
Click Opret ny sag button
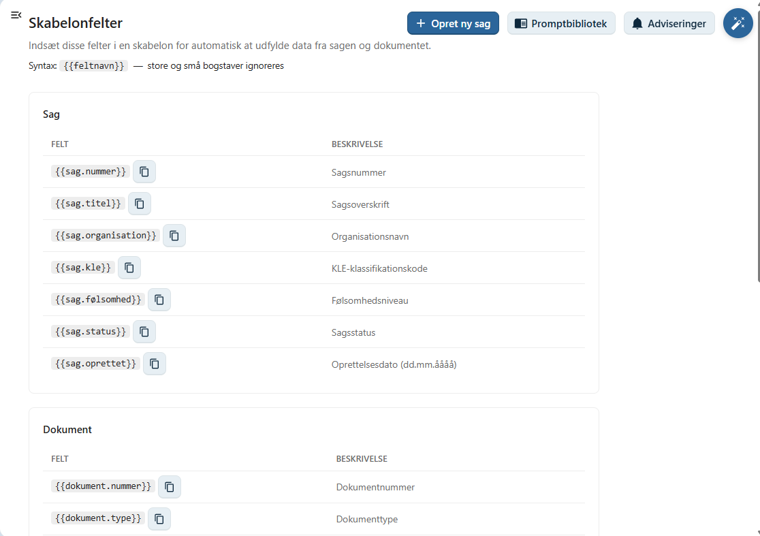453,23
